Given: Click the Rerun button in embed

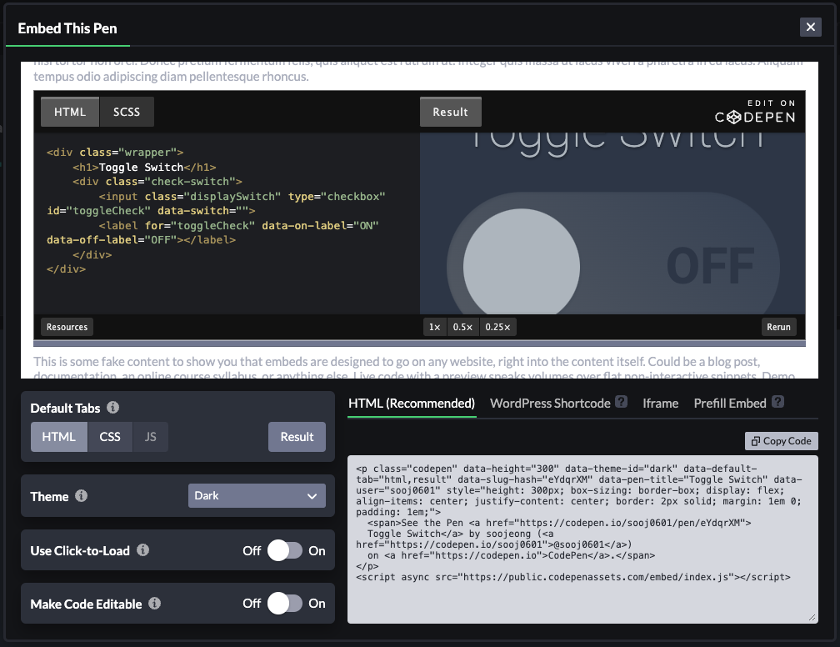Looking at the screenshot, I should [778, 327].
